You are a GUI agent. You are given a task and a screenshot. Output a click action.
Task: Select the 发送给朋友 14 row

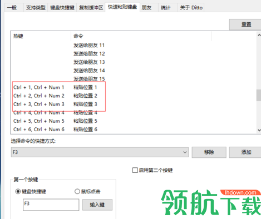click(89, 71)
